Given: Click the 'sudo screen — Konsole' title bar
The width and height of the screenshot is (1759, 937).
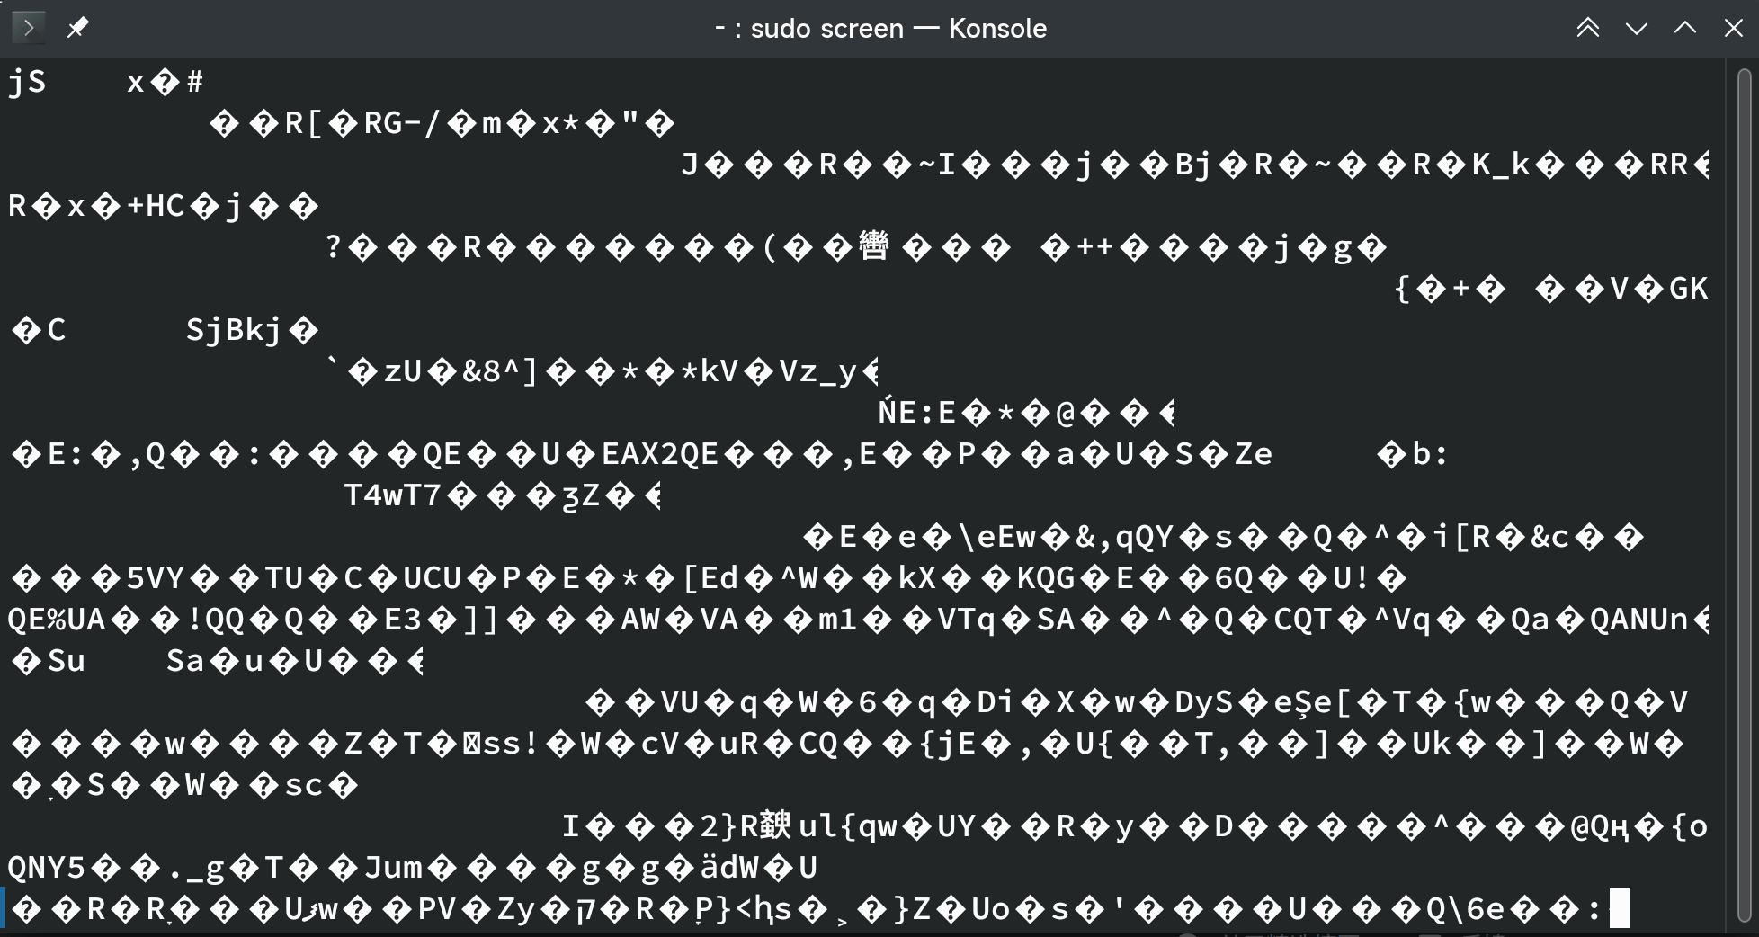Looking at the screenshot, I should click(880, 28).
